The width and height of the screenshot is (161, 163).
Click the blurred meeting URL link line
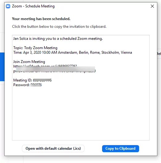(45, 66)
